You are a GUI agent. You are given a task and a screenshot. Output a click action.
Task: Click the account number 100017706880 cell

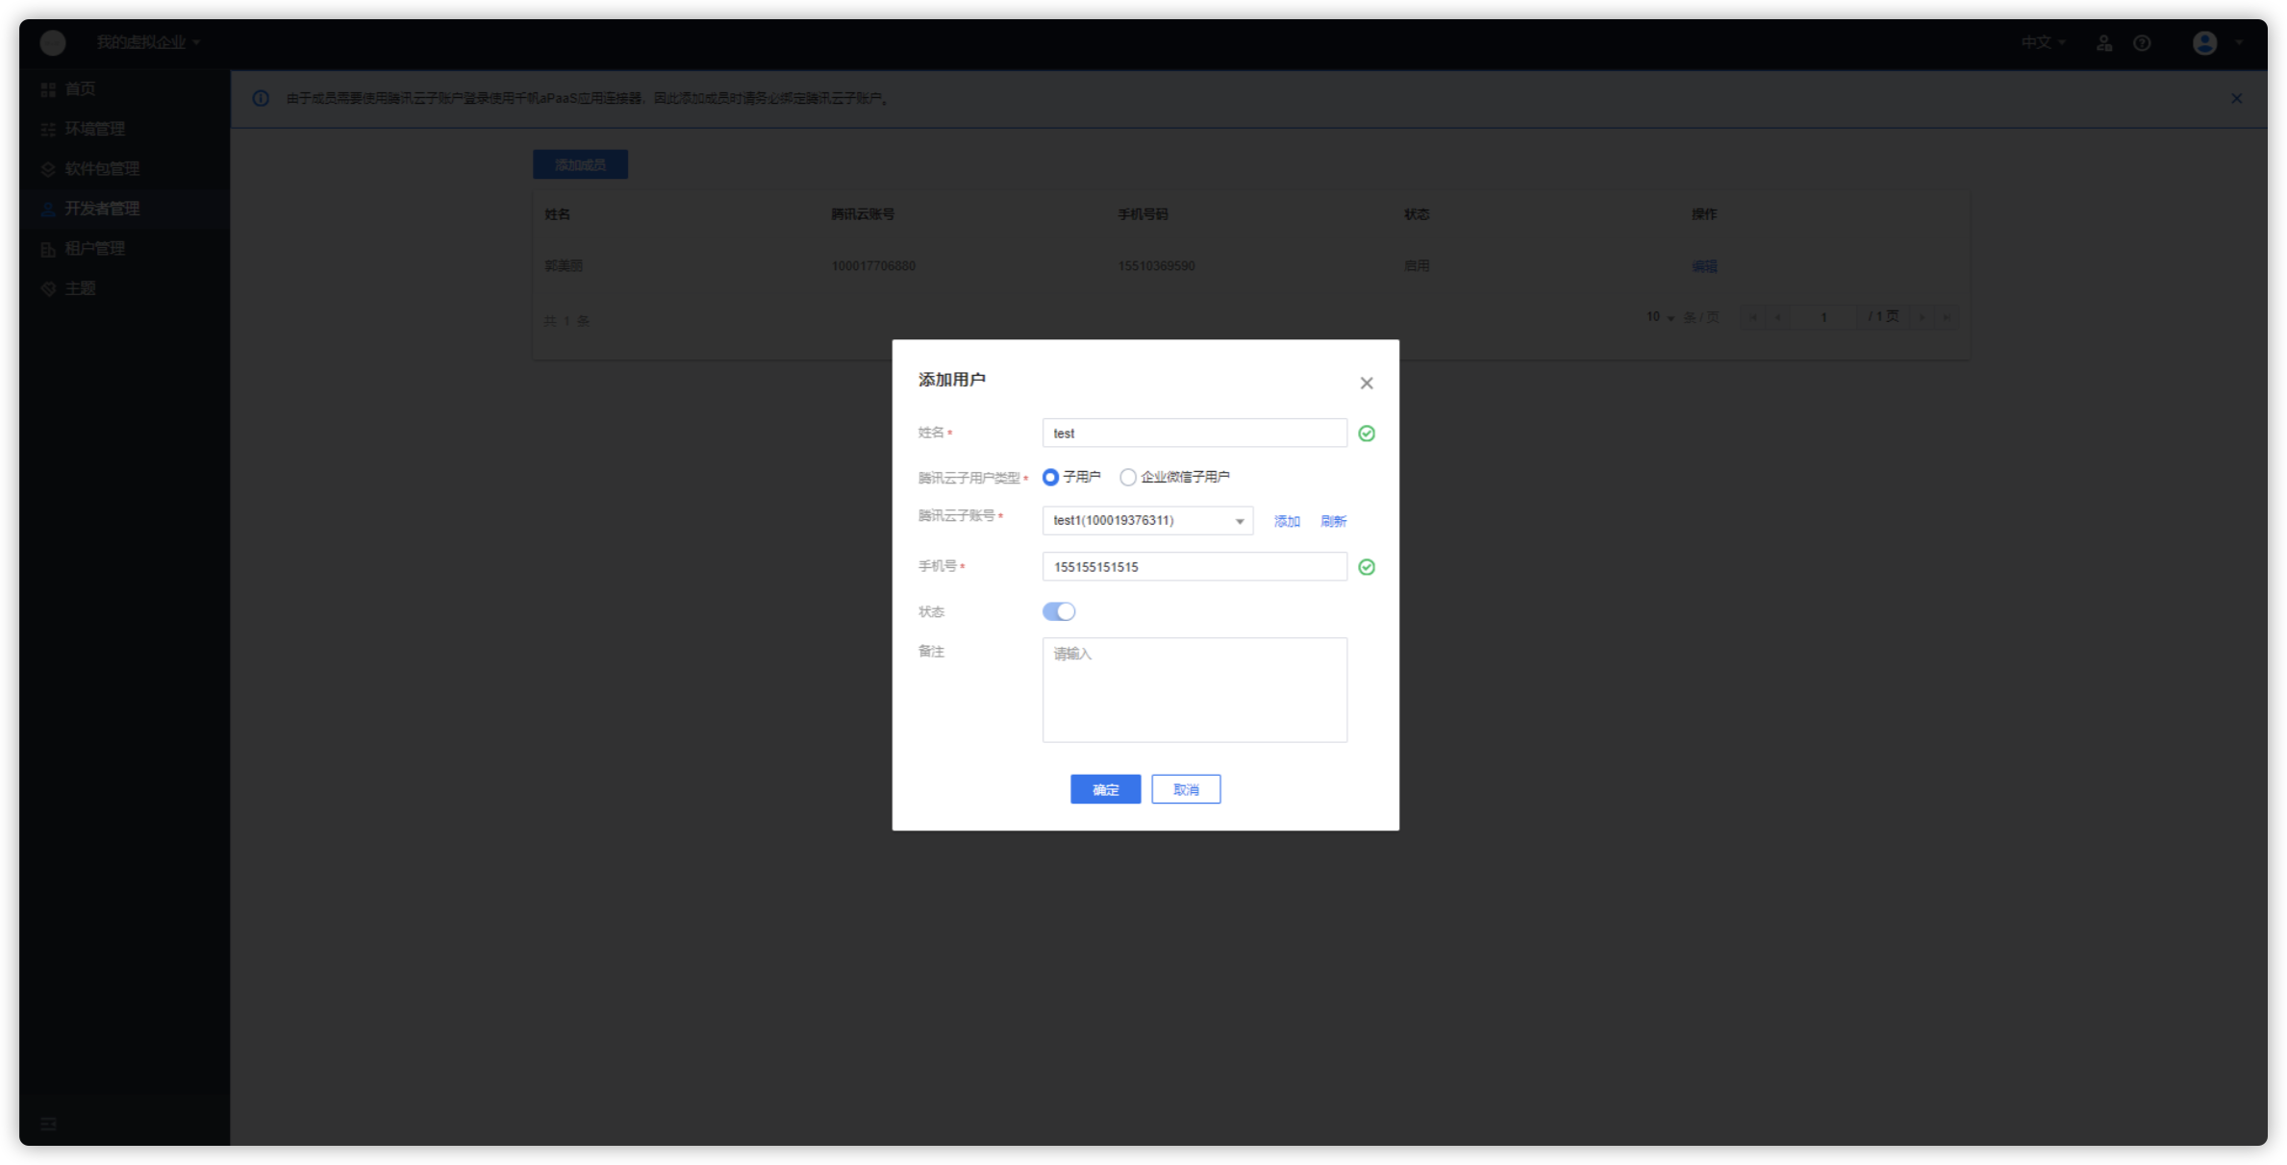click(x=873, y=266)
